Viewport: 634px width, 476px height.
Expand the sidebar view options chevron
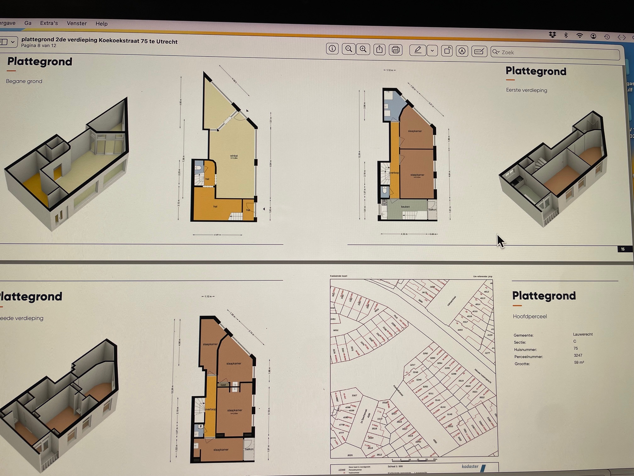[13, 42]
